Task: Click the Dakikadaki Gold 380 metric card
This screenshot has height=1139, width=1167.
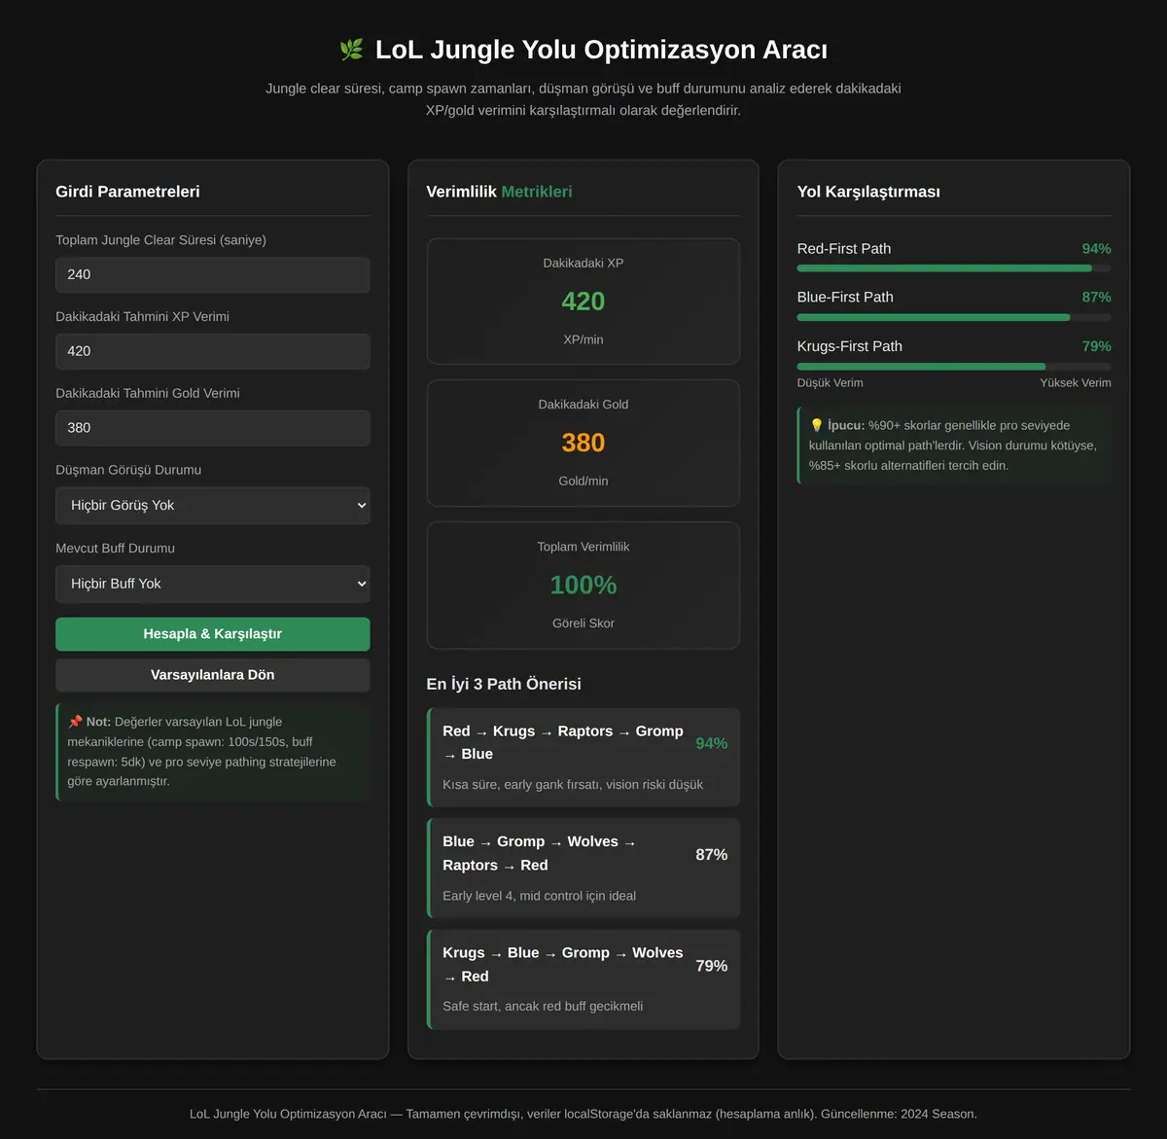Action: (583, 443)
